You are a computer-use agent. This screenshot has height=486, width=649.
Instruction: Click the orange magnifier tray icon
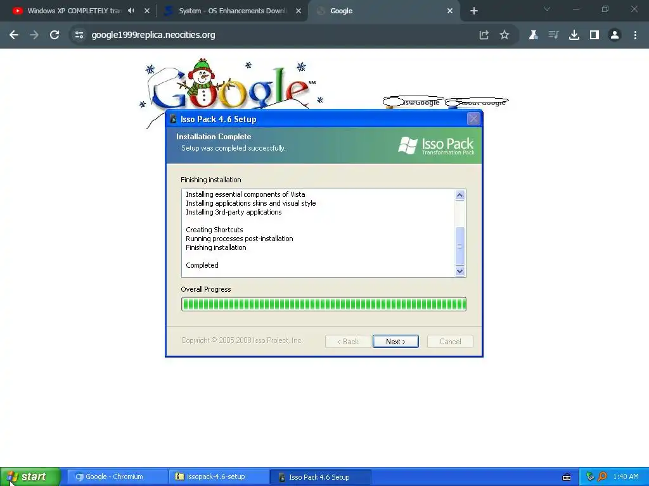tap(602, 477)
